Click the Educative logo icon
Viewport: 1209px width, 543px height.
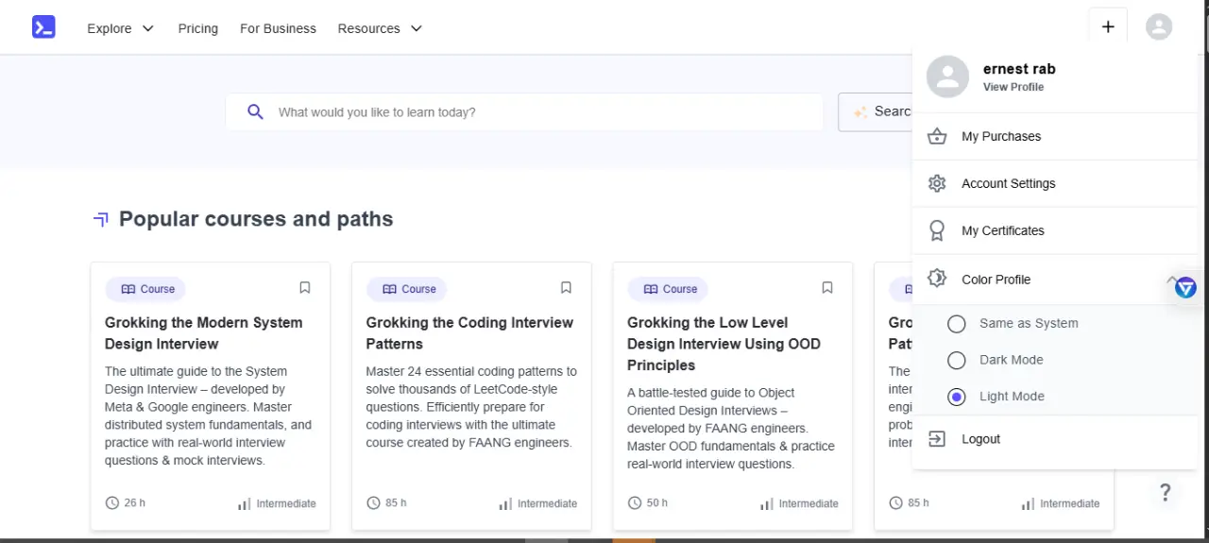click(43, 27)
